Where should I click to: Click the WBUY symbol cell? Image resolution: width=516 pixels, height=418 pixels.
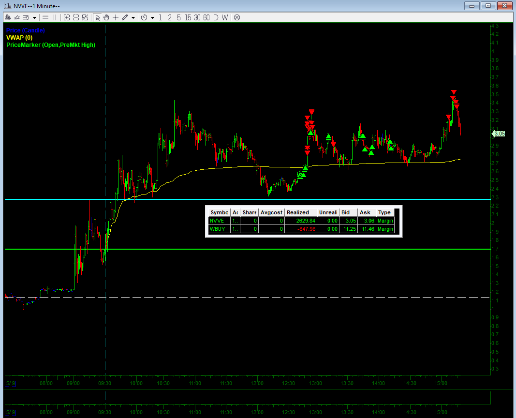220,229
